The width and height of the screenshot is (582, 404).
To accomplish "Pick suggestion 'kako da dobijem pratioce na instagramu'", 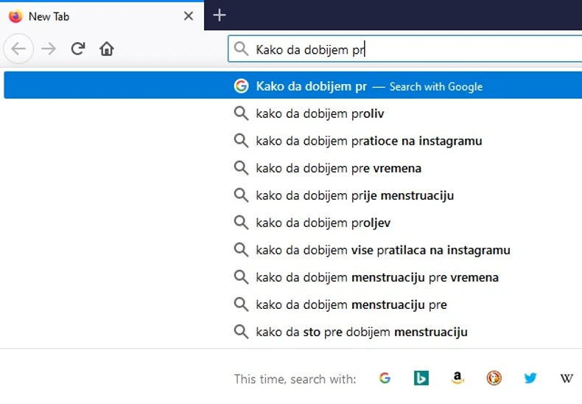I will point(368,141).
